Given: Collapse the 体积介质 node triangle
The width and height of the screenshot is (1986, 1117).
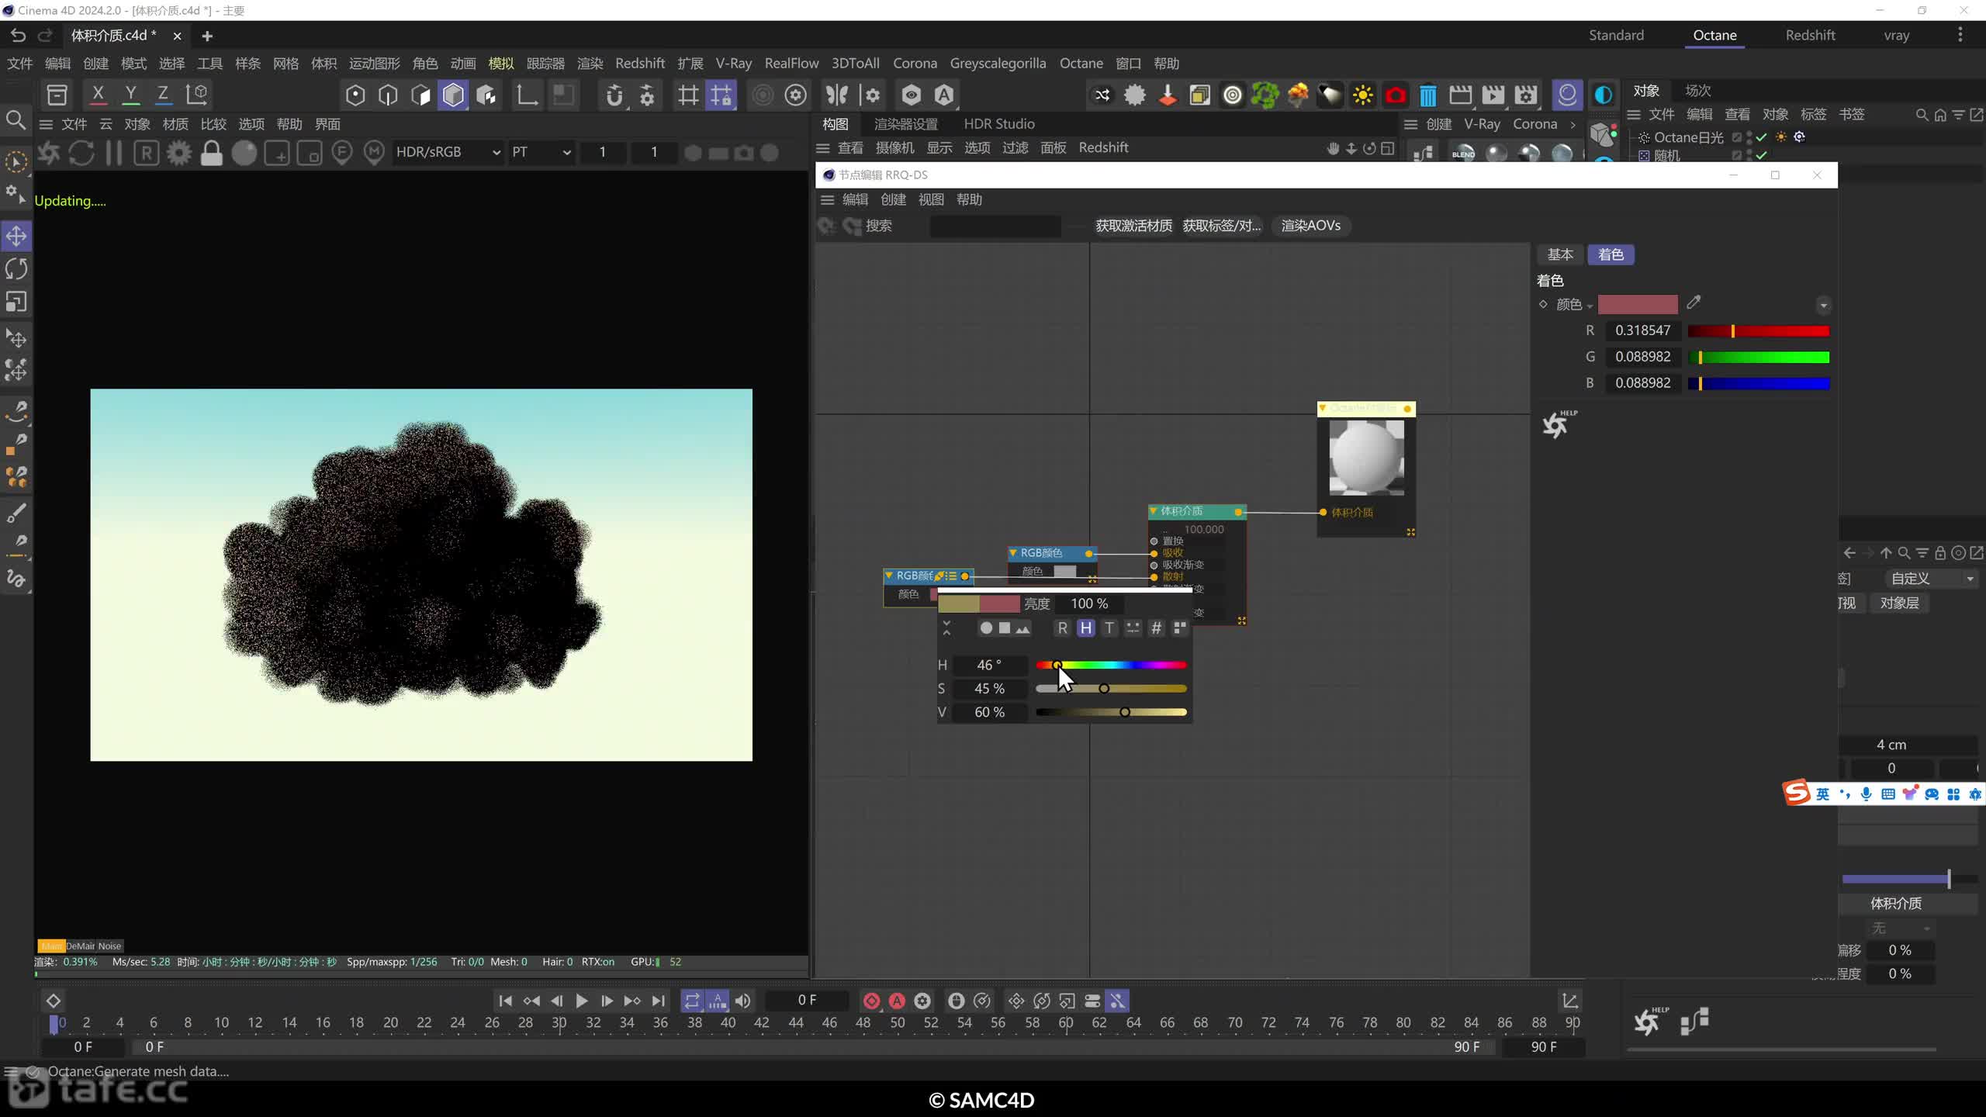Looking at the screenshot, I should pyautogui.click(x=1154, y=511).
